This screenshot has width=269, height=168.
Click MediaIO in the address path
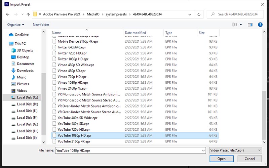click(93, 14)
